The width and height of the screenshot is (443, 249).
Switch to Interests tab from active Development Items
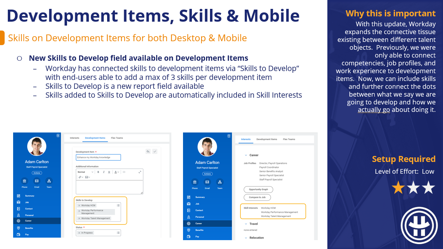(x=74, y=138)
